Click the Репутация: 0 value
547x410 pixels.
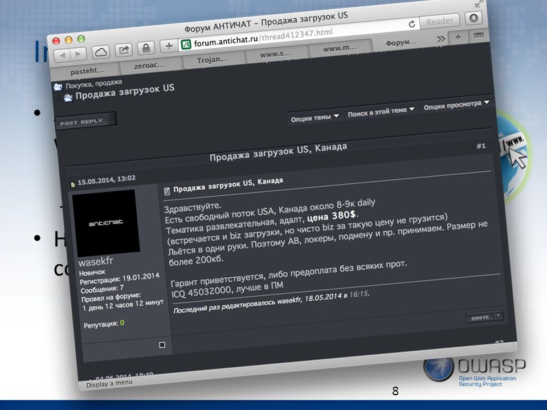click(x=122, y=322)
